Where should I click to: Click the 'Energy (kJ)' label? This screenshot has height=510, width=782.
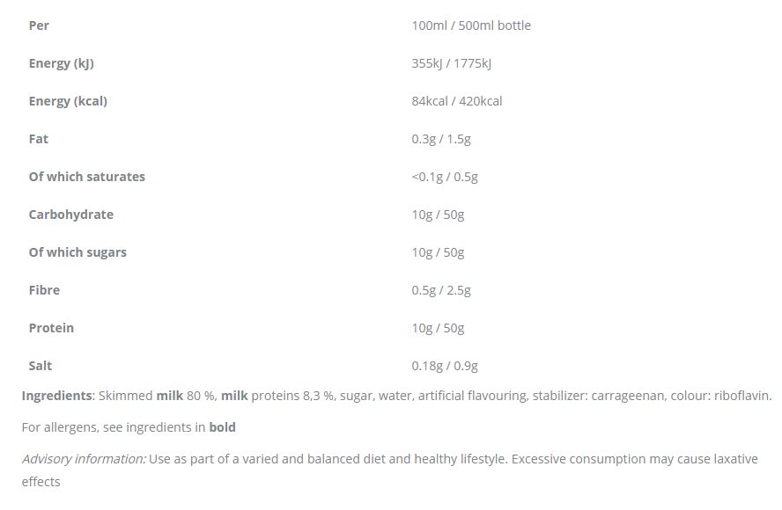point(62,63)
